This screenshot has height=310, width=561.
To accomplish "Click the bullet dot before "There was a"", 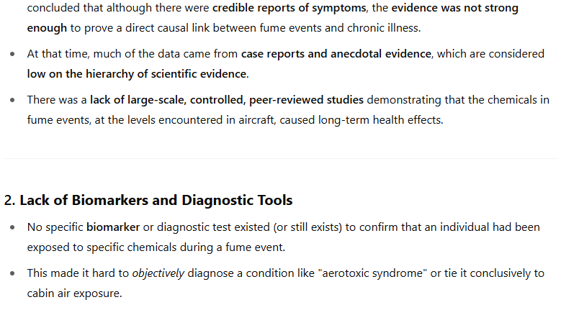I will [12, 101].
